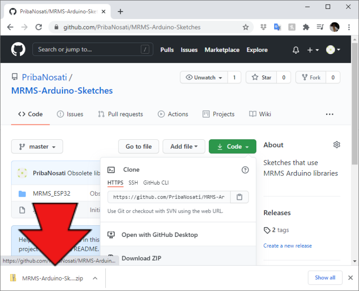Click the page vertical scrollbar

pos(355,102)
